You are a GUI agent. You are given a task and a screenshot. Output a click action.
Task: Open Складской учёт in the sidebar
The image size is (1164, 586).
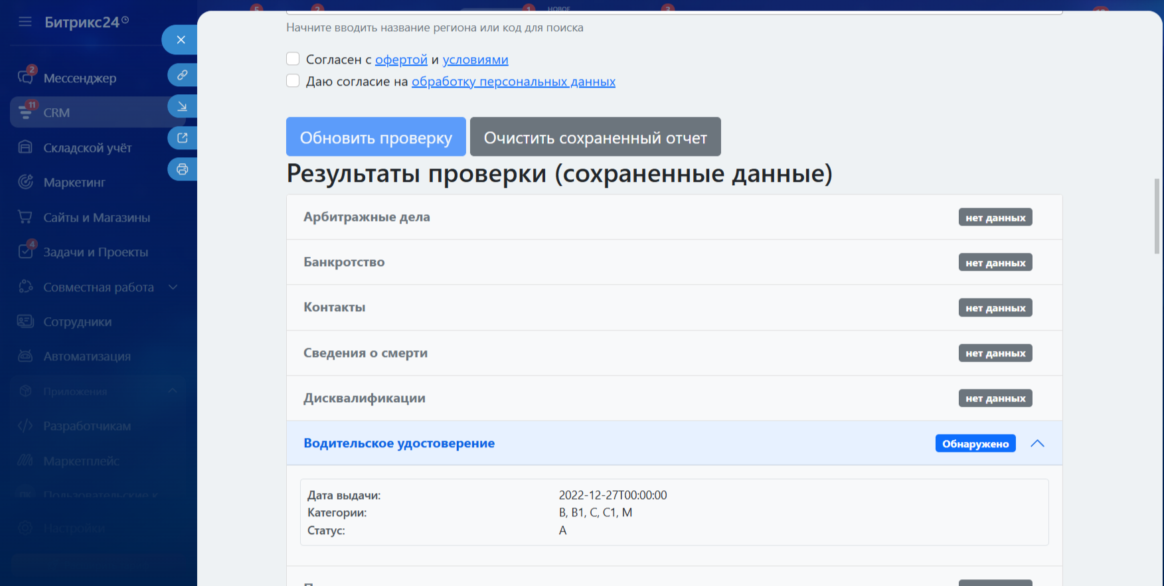(88, 148)
